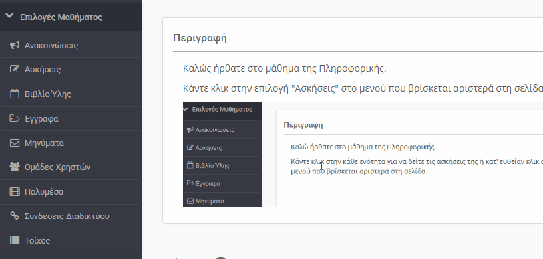
Task: Click the open-folder icon beside Έγγραφα
Action: point(14,118)
